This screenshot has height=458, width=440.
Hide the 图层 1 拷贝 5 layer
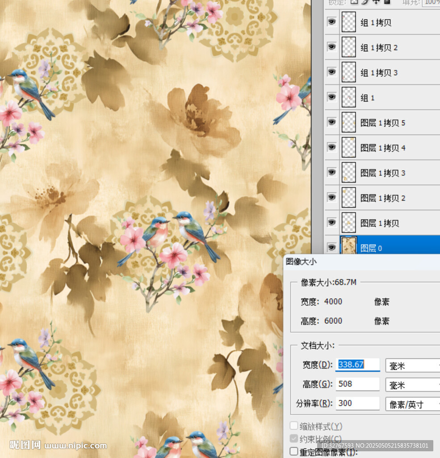pyautogui.click(x=331, y=122)
